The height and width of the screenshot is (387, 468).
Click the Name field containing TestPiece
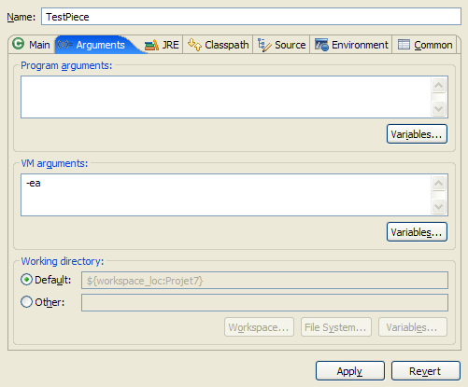(x=251, y=17)
